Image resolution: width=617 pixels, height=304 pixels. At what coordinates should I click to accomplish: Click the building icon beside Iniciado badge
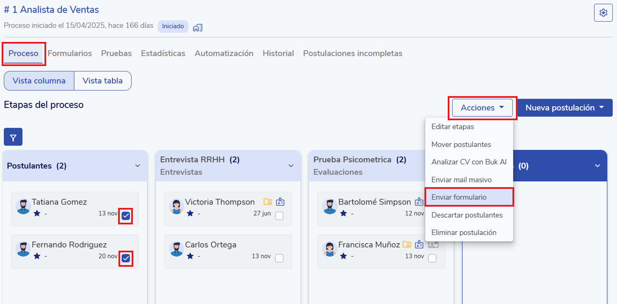(x=197, y=28)
